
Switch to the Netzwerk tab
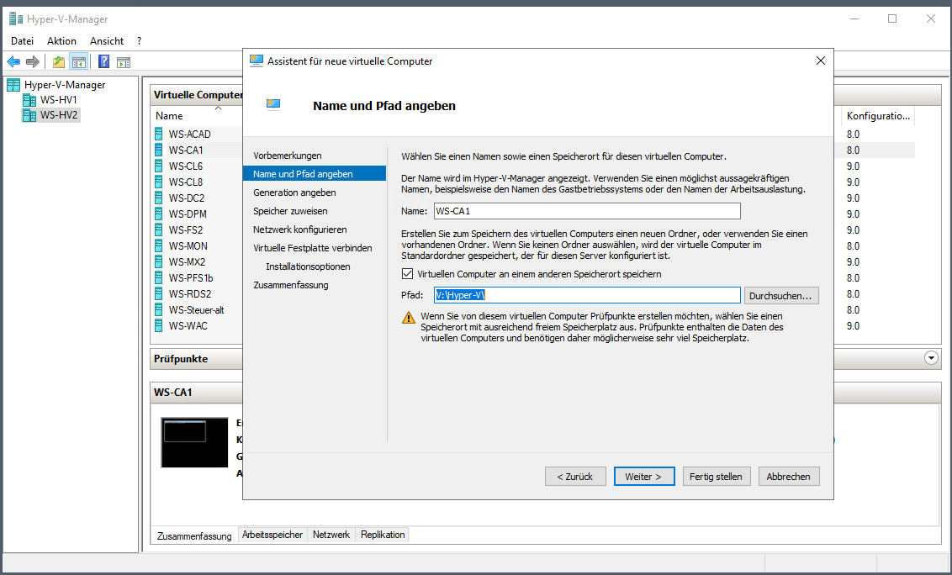pyautogui.click(x=331, y=535)
